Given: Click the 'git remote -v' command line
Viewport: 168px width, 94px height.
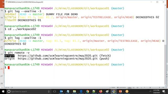Looking at the screenshot, I should (x=17, y=53).
